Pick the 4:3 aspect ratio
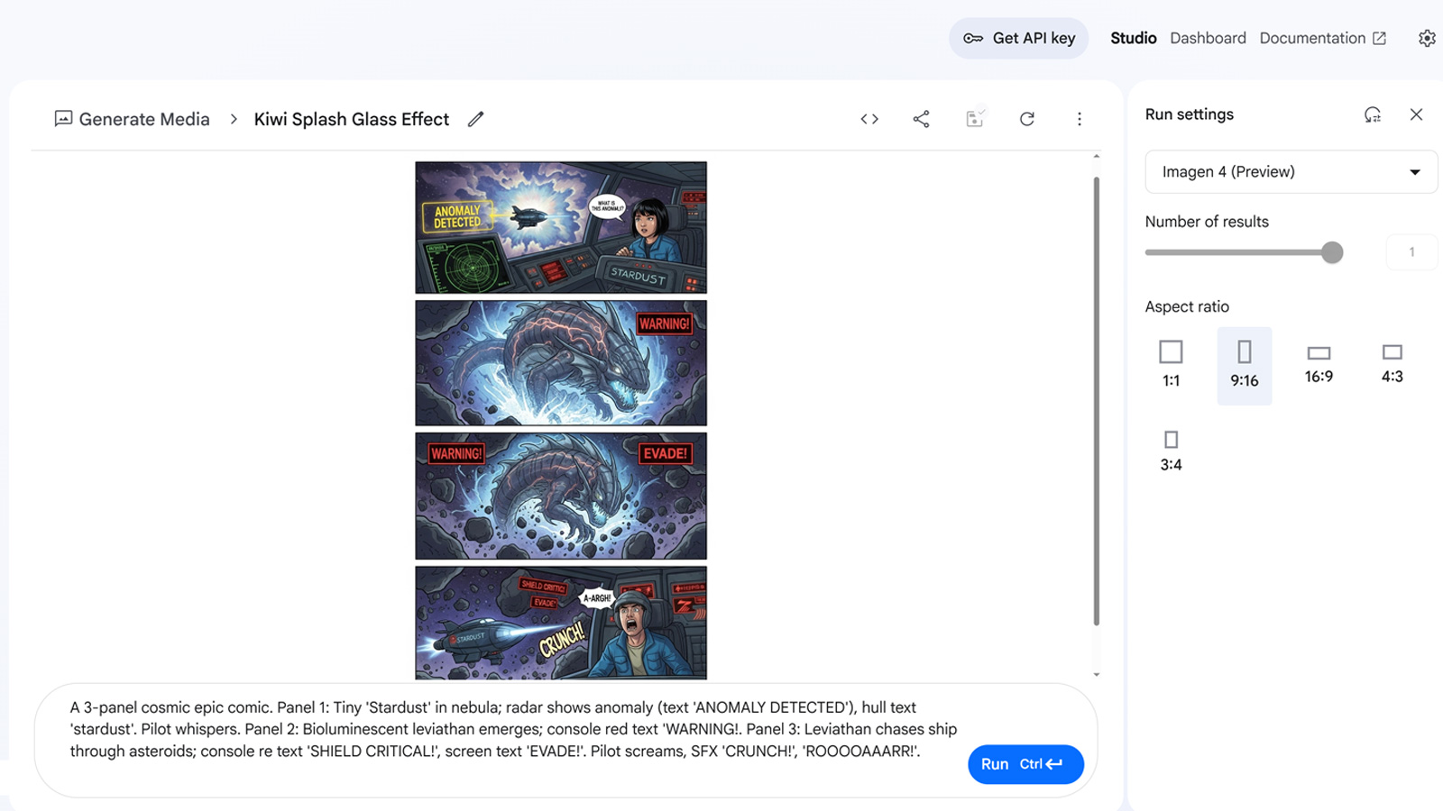Screen dimensions: 1443x811 tap(1392, 364)
